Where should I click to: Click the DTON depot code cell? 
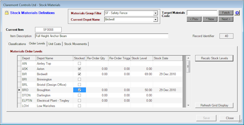(x=29, y=95)
